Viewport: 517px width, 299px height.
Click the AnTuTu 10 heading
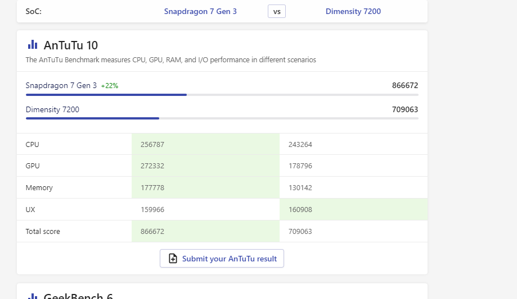tap(70, 45)
